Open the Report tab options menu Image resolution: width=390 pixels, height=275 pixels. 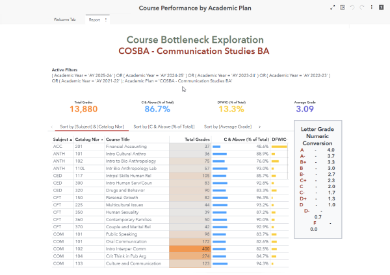click(106, 19)
